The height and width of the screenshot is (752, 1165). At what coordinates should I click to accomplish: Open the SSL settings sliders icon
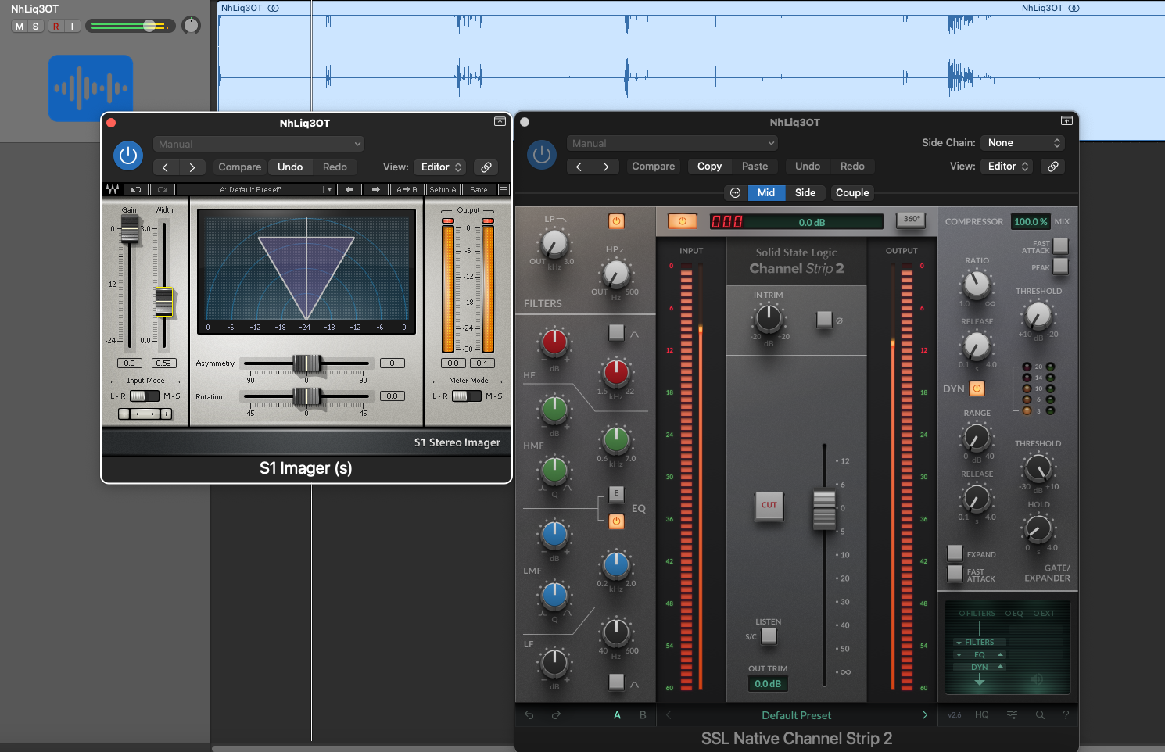[x=1013, y=715]
